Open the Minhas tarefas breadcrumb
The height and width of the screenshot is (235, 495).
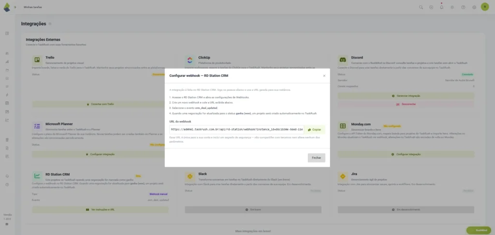33,7
